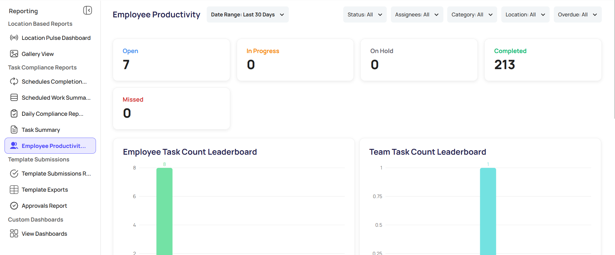Screen dimensions: 615x255
Task: Click the green Employee leaderboard bar
Action: (x=165, y=211)
